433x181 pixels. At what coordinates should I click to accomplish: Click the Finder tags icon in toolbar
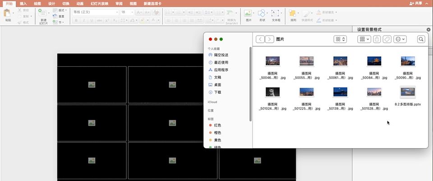[387, 40]
